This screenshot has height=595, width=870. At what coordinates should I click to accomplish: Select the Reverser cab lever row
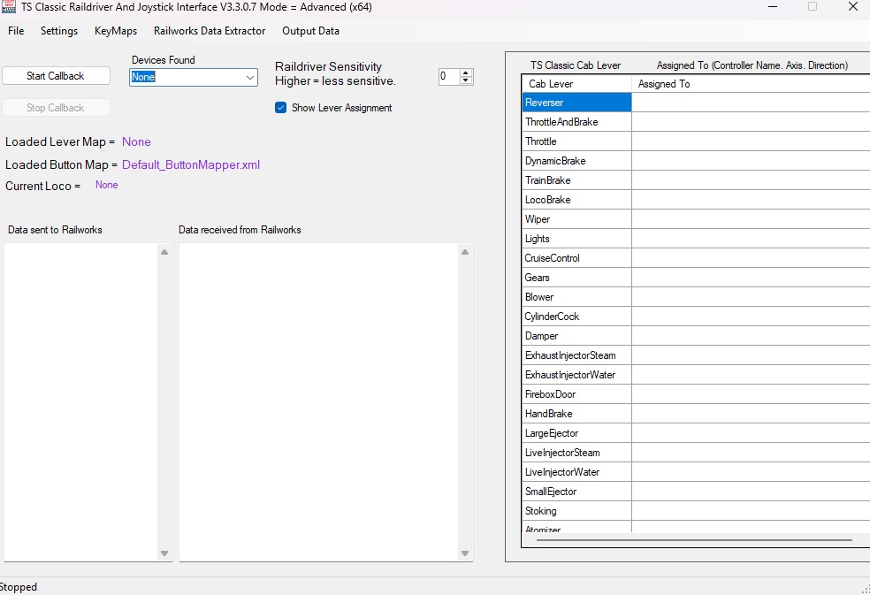[576, 103]
